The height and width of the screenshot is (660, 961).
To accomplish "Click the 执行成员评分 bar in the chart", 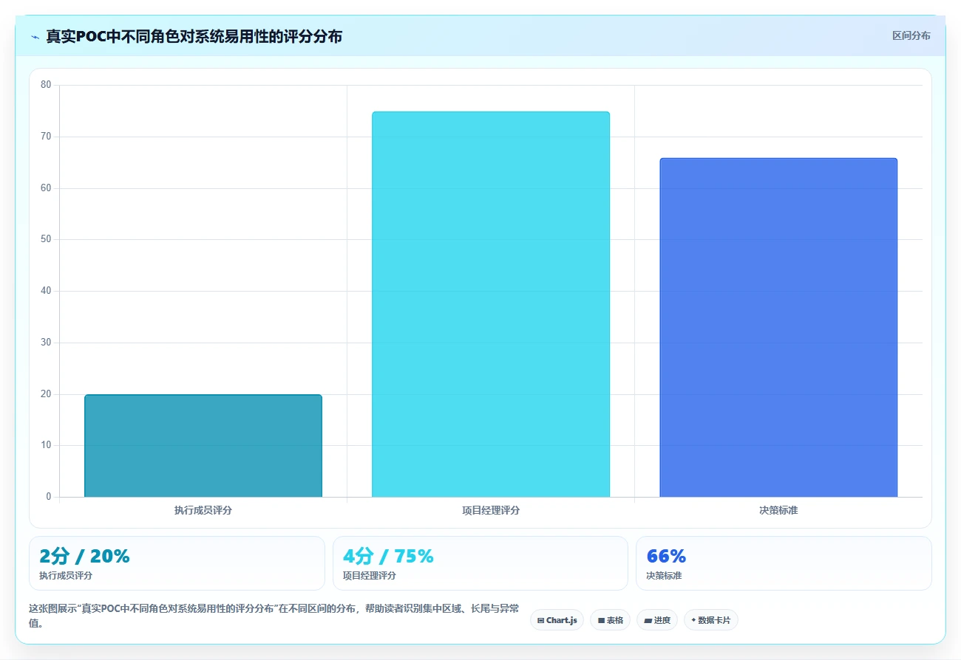I will (203, 446).
